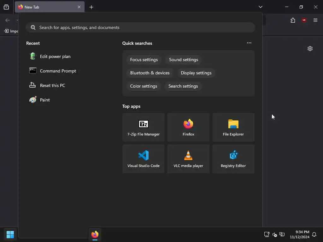Click the uBlock Origin toolbar icon
Image resolution: width=323 pixels, height=242 pixels.
[304, 20]
